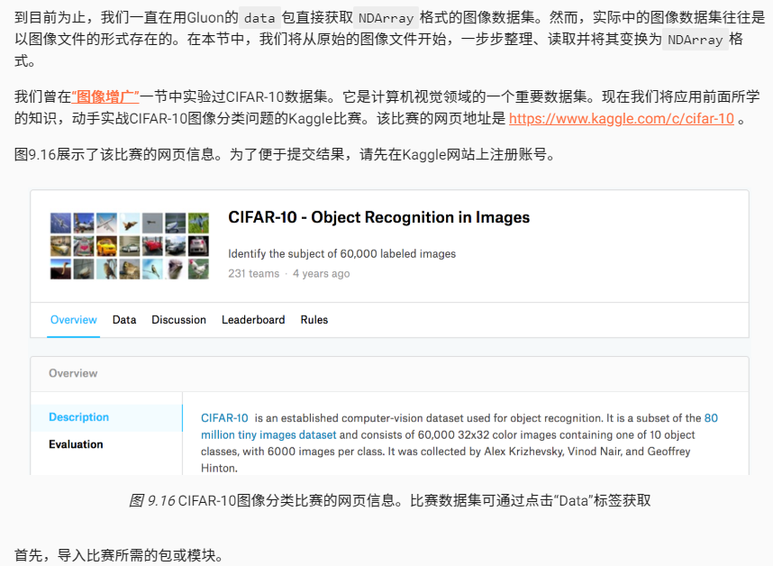Click the sentence "首先，导入比赛所需的包或模块。"

tap(118, 555)
